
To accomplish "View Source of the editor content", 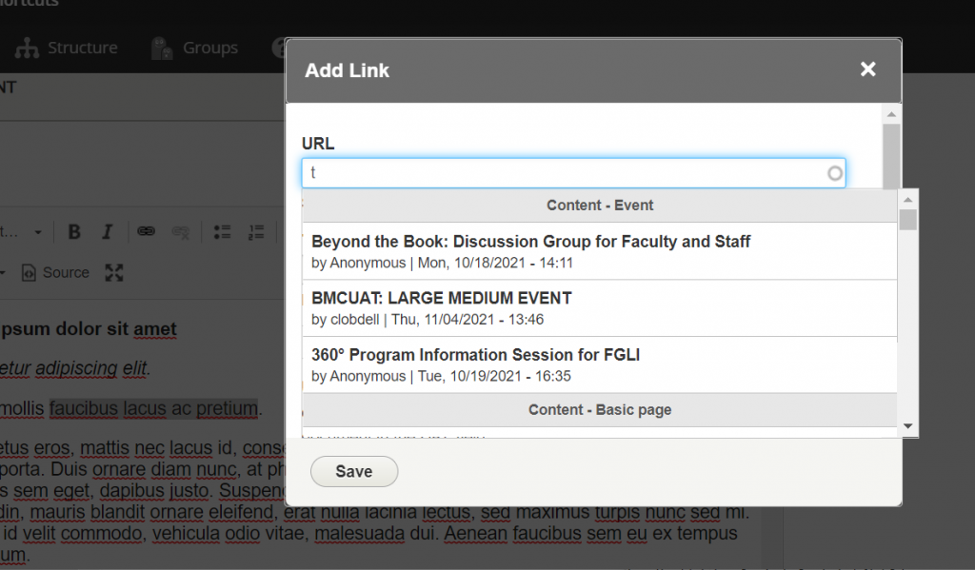I will pos(55,272).
